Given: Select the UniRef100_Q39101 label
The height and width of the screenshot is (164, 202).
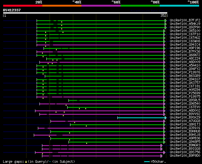Looking at the screenshot, I should [x=185, y=128].
